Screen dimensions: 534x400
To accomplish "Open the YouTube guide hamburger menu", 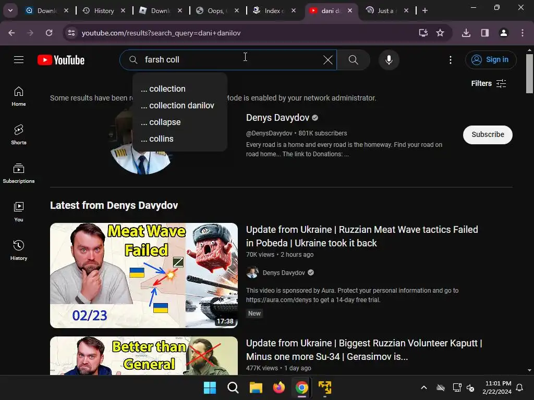I will coord(19,60).
